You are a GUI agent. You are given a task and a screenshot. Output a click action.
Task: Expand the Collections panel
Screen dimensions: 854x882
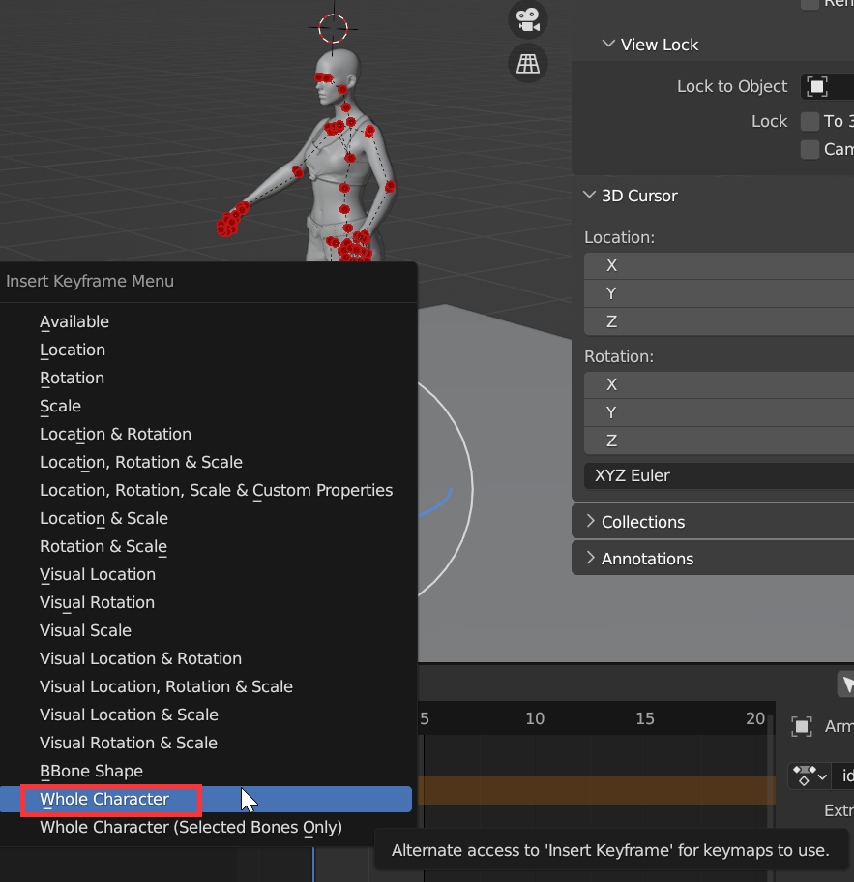[590, 522]
